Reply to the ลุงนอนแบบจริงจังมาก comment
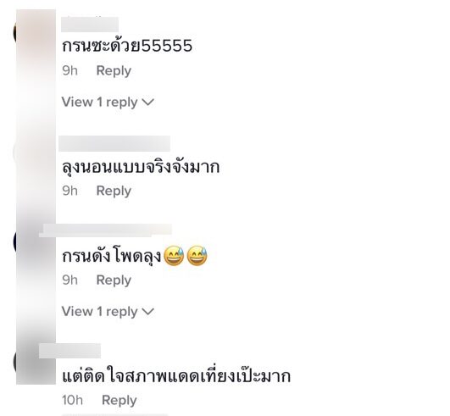Viewport: 450px width, 416px height. tap(114, 191)
